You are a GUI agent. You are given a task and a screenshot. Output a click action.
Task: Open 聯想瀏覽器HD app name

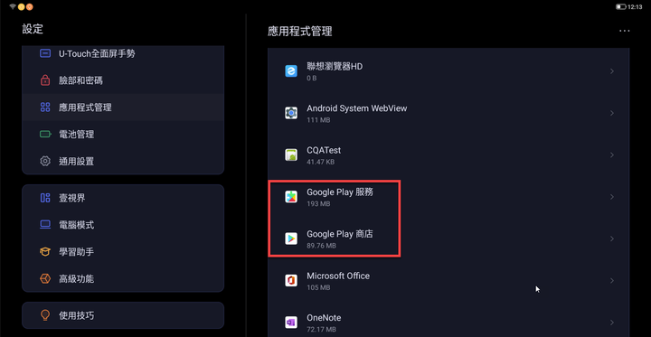[x=335, y=66]
